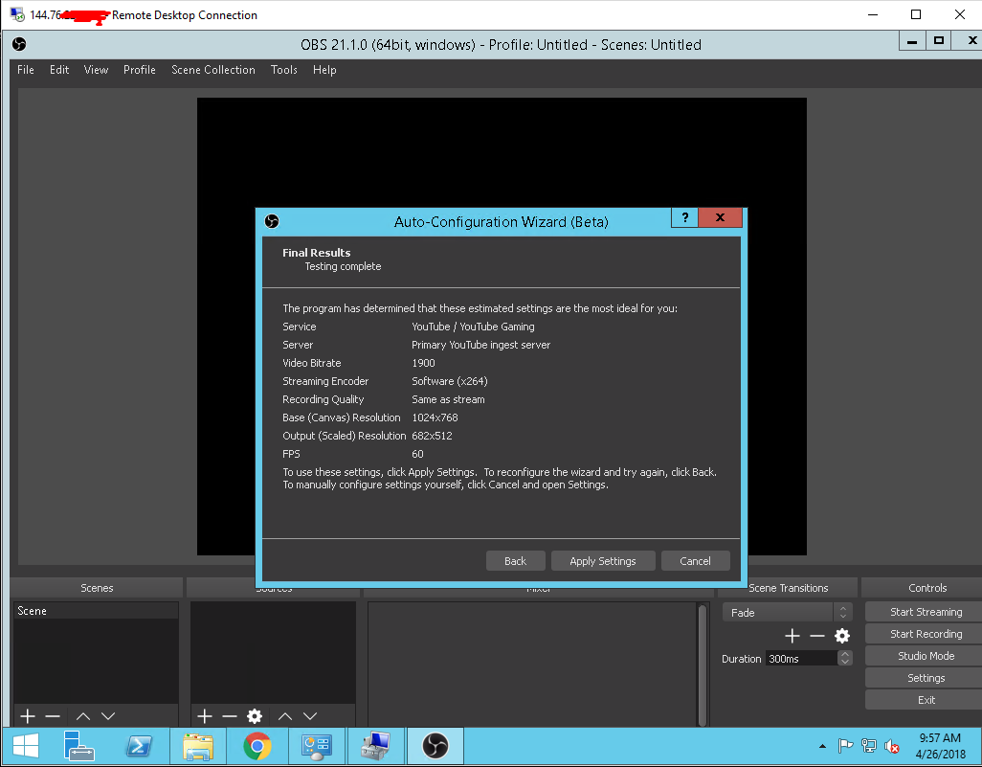Open Windows Start menu
Screen dimensions: 982x767
[26, 746]
